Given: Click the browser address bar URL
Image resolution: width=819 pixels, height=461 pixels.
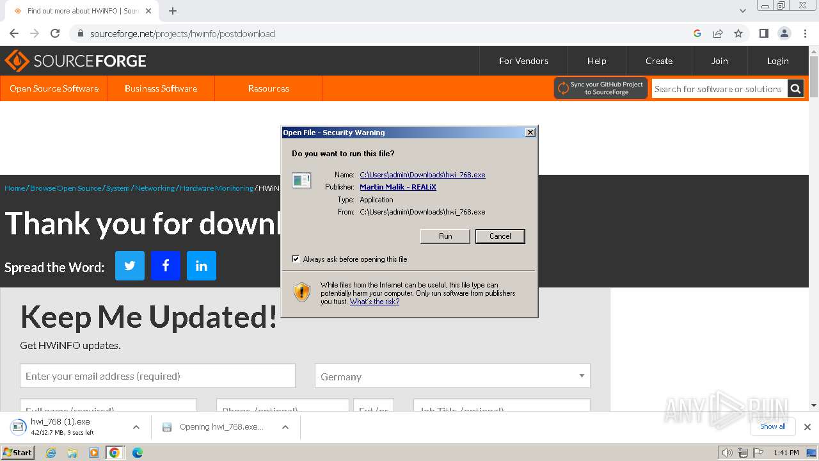Looking at the screenshot, I should 182,33.
